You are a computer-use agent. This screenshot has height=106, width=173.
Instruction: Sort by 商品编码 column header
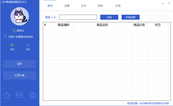[63, 25]
